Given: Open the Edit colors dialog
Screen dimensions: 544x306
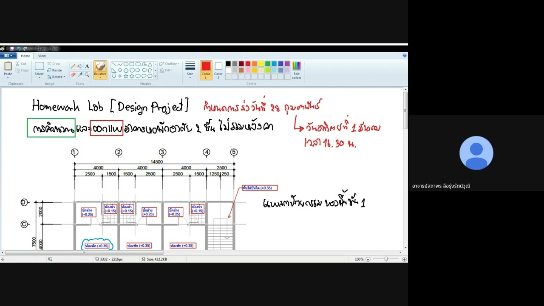Looking at the screenshot, I should click(x=297, y=70).
